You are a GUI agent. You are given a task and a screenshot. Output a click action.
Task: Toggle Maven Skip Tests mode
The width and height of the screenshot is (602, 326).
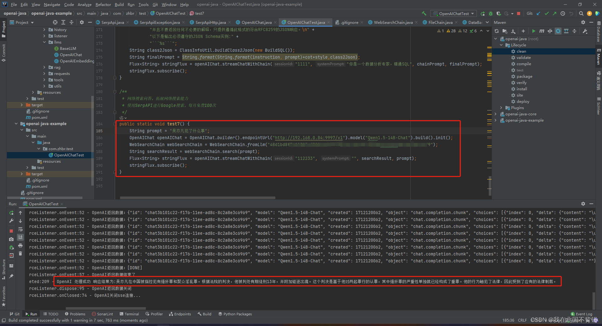tap(558, 31)
